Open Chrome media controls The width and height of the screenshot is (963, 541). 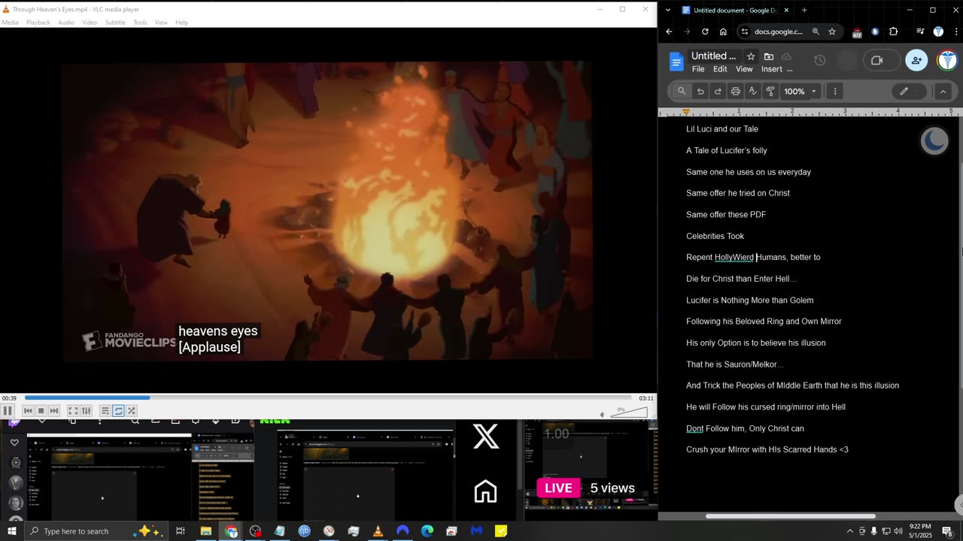tap(920, 32)
